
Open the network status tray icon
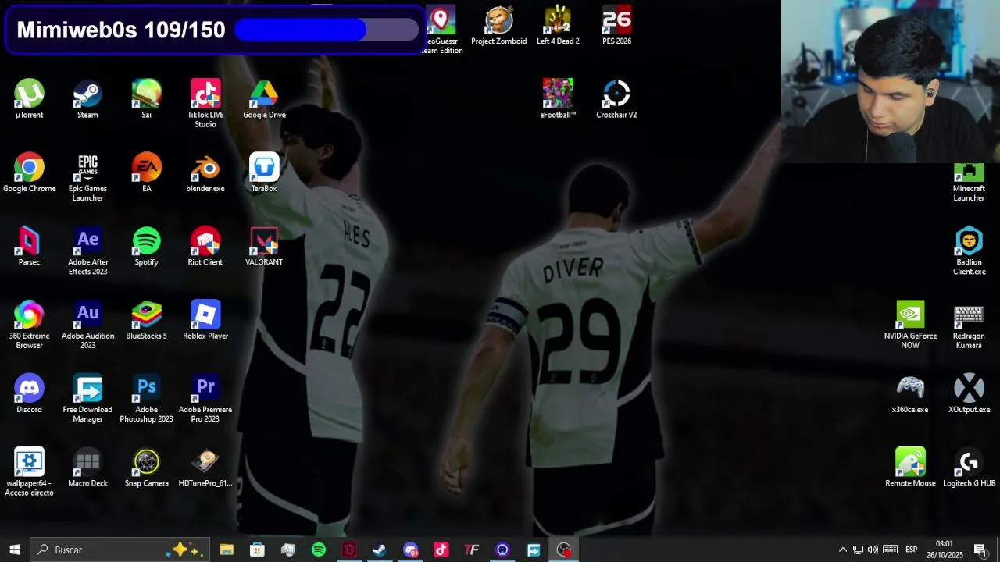[858, 550]
